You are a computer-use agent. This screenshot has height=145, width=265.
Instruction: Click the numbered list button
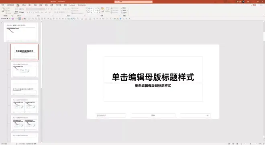(x=59, y=9)
